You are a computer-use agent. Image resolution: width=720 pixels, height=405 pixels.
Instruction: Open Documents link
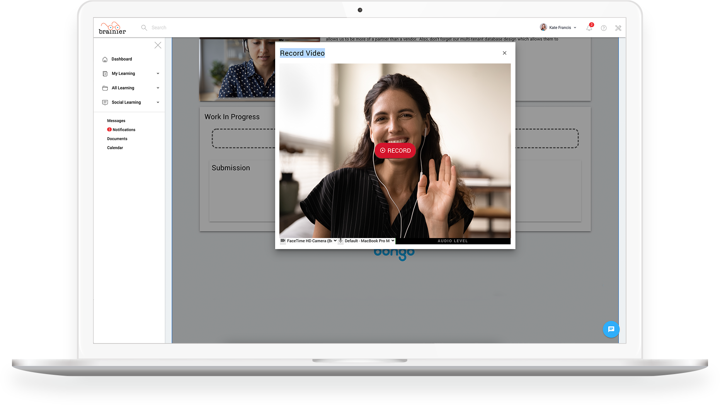tap(117, 139)
